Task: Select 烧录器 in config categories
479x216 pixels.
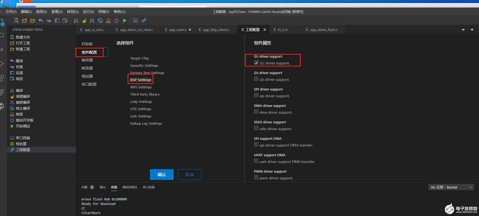Action: [x=87, y=68]
